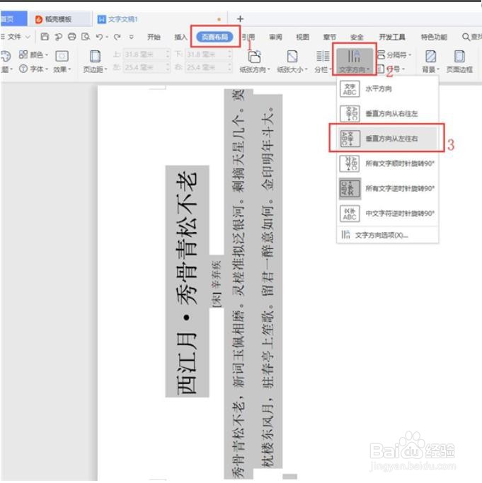The image size is (482, 483).
Task: Open the 纸张方向 paper orientation icon
Action: (x=255, y=57)
